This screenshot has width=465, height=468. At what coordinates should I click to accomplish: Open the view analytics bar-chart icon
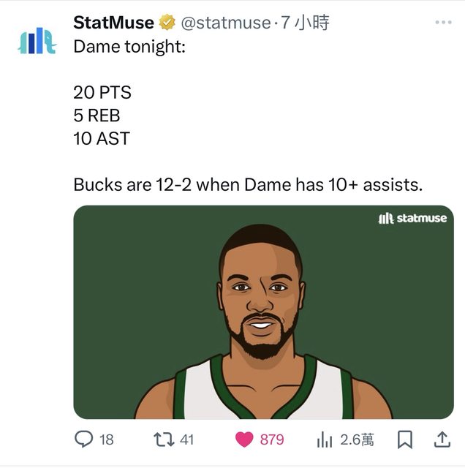click(325, 439)
